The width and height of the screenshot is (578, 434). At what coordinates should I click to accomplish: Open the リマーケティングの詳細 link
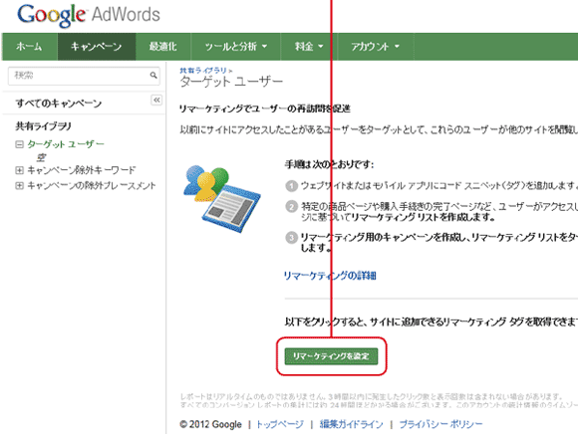pyautogui.click(x=330, y=276)
